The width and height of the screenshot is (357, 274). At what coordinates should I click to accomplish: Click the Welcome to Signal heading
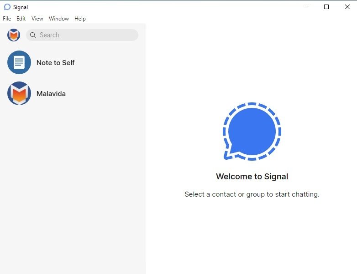click(252, 177)
